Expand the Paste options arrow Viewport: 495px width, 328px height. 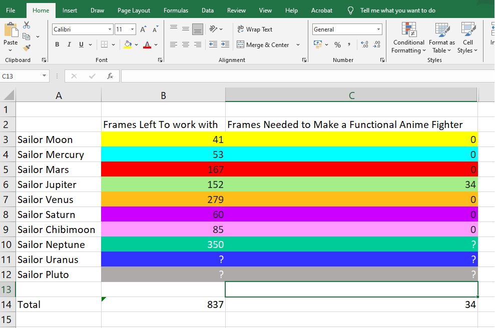[11, 50]
